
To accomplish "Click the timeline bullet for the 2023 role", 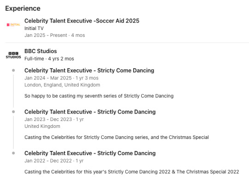I will pos(13,112).
